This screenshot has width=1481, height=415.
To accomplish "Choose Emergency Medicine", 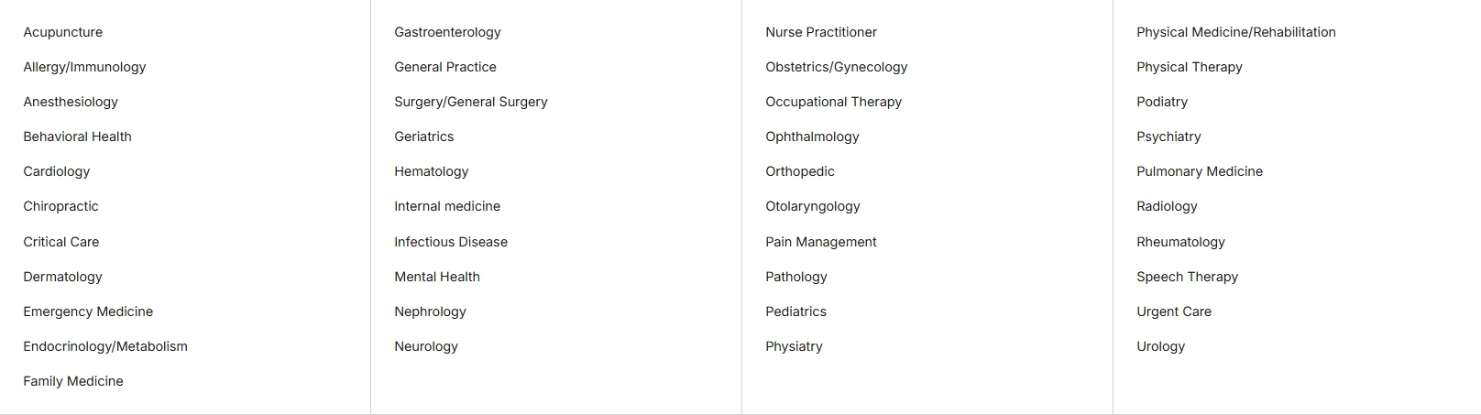I will click(88, 311).
